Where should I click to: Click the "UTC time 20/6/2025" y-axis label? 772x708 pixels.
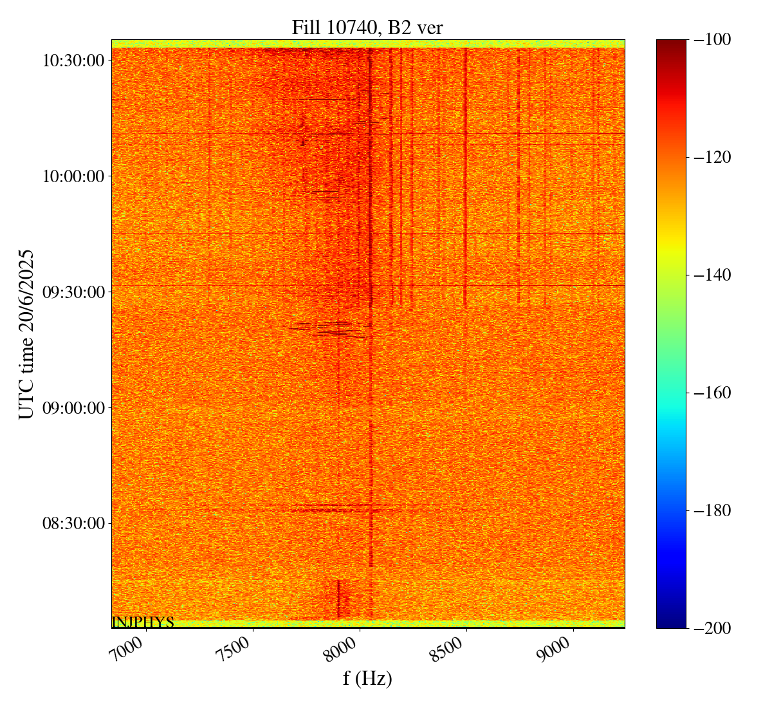[26, 334]
